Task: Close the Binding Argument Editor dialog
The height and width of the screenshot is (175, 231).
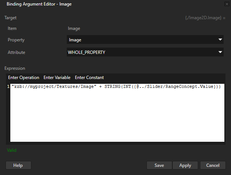Action: pyautogui.click(x=226, y=4)
